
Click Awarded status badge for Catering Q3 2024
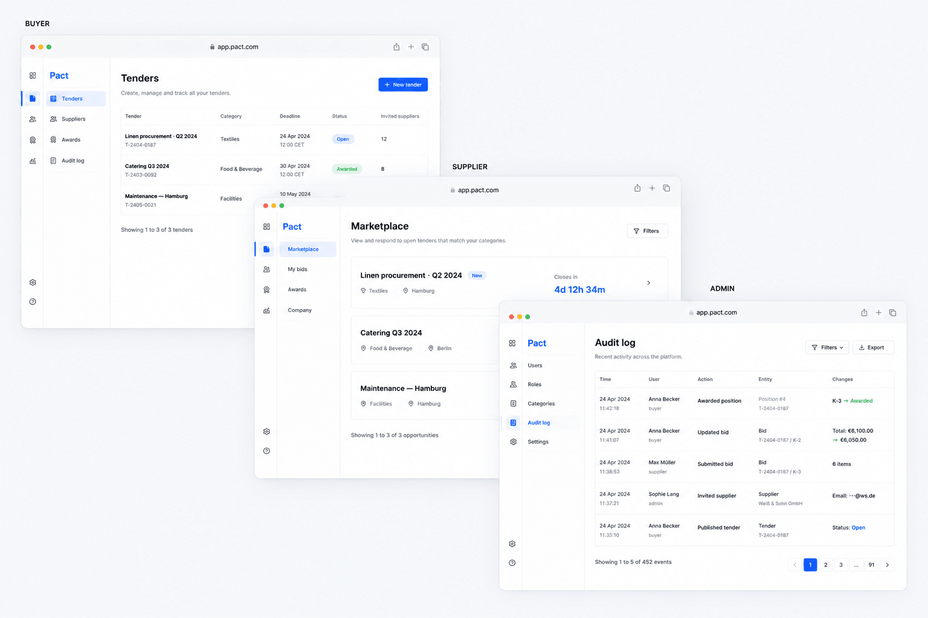point(347,169)
